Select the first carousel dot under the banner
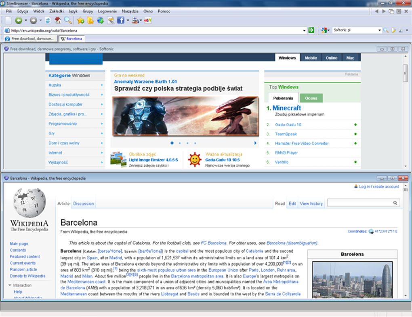The height and width of the screenshot is (317, 412). (172, 143)
